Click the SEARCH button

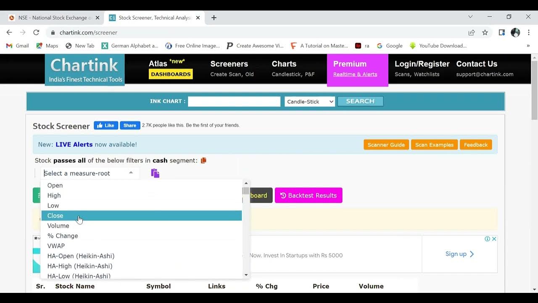(360, 101)
